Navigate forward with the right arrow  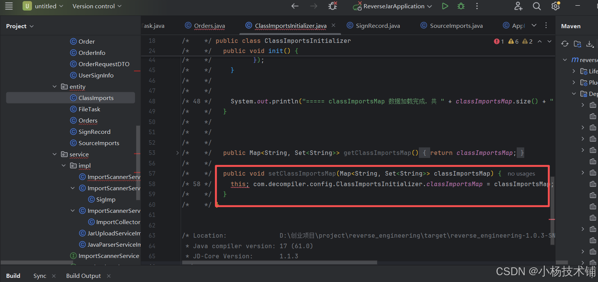(313, 6)
